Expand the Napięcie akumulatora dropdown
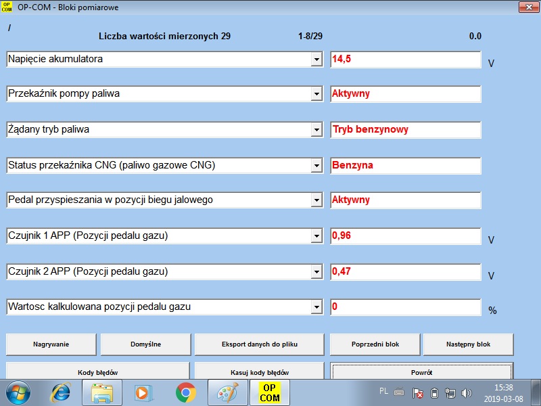This screenshot has height=406, width=541. 316,60
